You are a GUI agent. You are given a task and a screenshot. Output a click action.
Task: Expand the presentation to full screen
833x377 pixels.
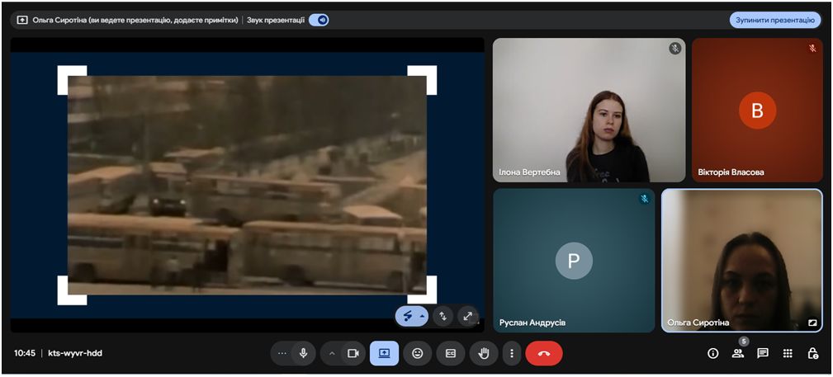tap(468, 316)
